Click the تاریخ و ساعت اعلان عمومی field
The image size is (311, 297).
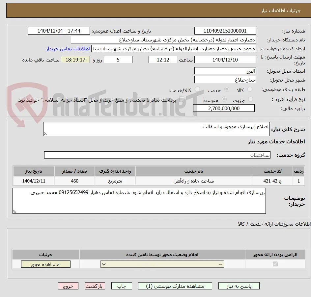coord(59,31)
